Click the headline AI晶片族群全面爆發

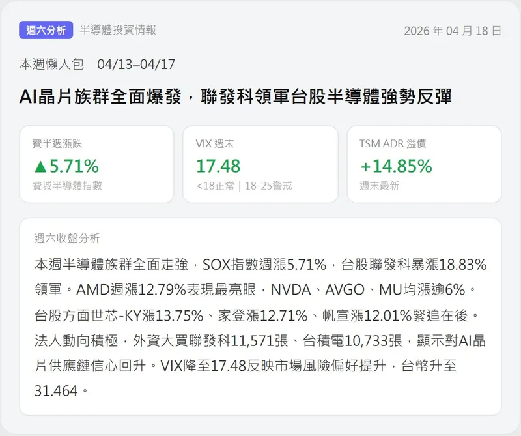pyautogui.click(x=100, y=96)
